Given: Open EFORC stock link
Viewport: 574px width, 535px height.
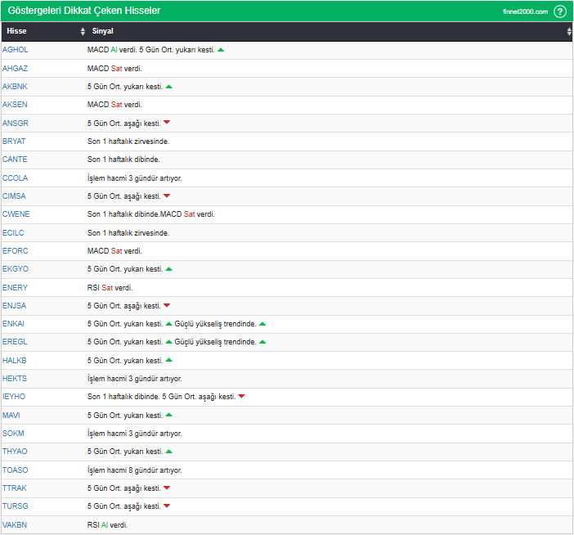Looking at the screenshot, I should 15,251.
